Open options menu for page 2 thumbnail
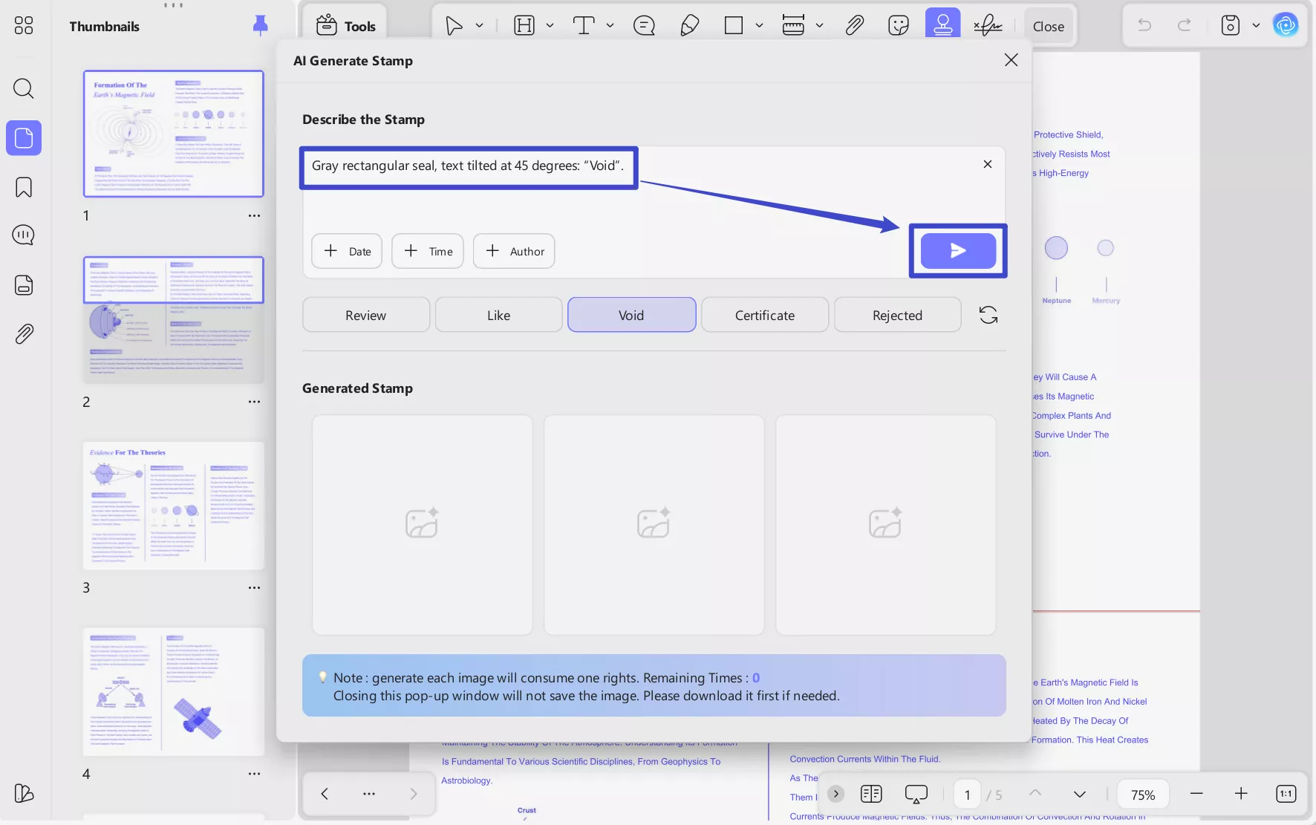Screen dimensions: 1316x825 [254, 402]
